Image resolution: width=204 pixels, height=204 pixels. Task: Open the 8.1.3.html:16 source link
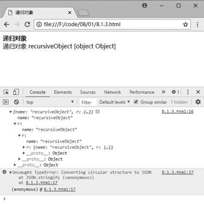click(178, 112)
